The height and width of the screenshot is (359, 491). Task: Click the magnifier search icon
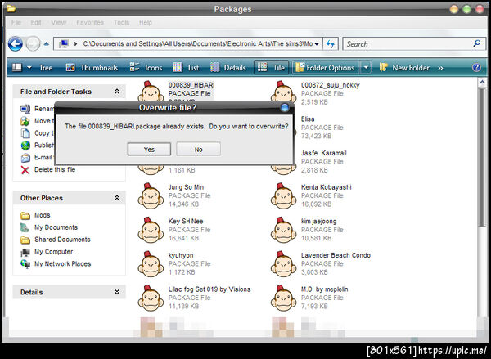(477, 43)
